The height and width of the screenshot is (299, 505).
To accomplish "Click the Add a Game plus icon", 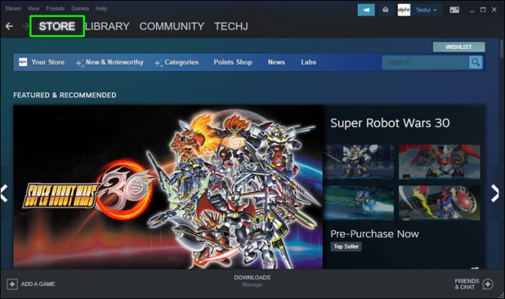I will click(12, 284).
